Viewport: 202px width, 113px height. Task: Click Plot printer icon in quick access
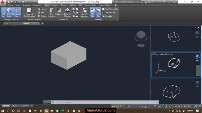[23, 2]
